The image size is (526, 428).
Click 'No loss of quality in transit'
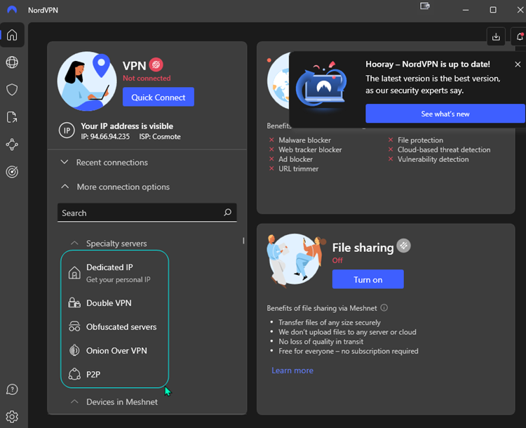coord(321,342)
